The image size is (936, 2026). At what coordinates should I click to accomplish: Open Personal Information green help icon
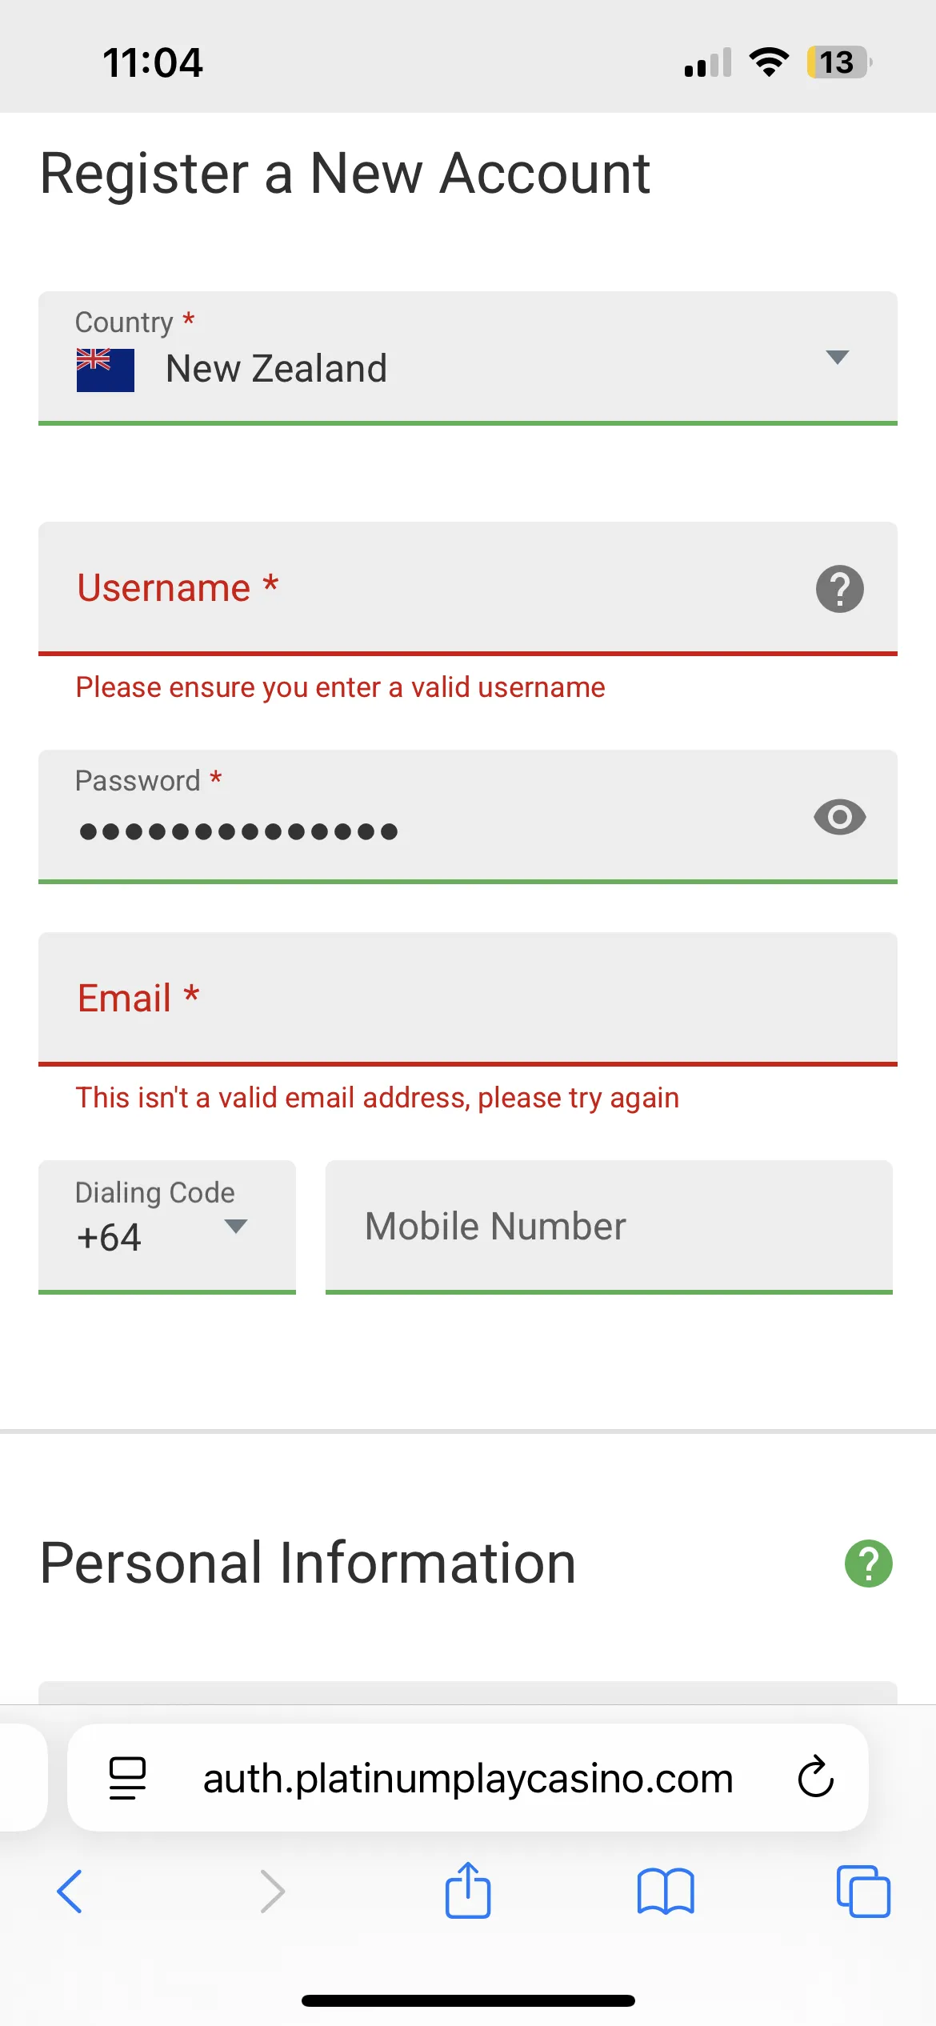tap(868, 1563)
